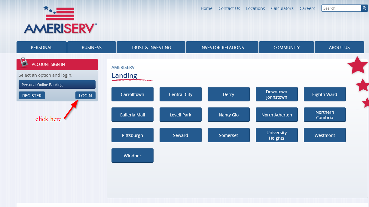Select the Northern Cambria button
The image size is (369, 207).
pyautogui.click(x=325, y=115)
